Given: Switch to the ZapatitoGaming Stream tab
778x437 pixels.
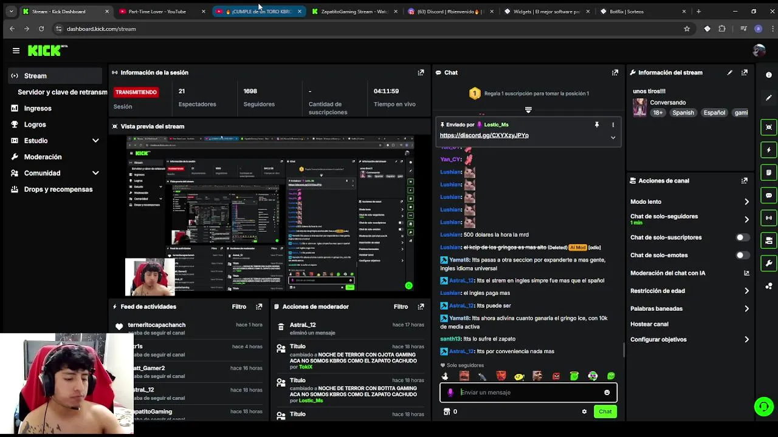Looking at the screenshot, I should [354, 12].
